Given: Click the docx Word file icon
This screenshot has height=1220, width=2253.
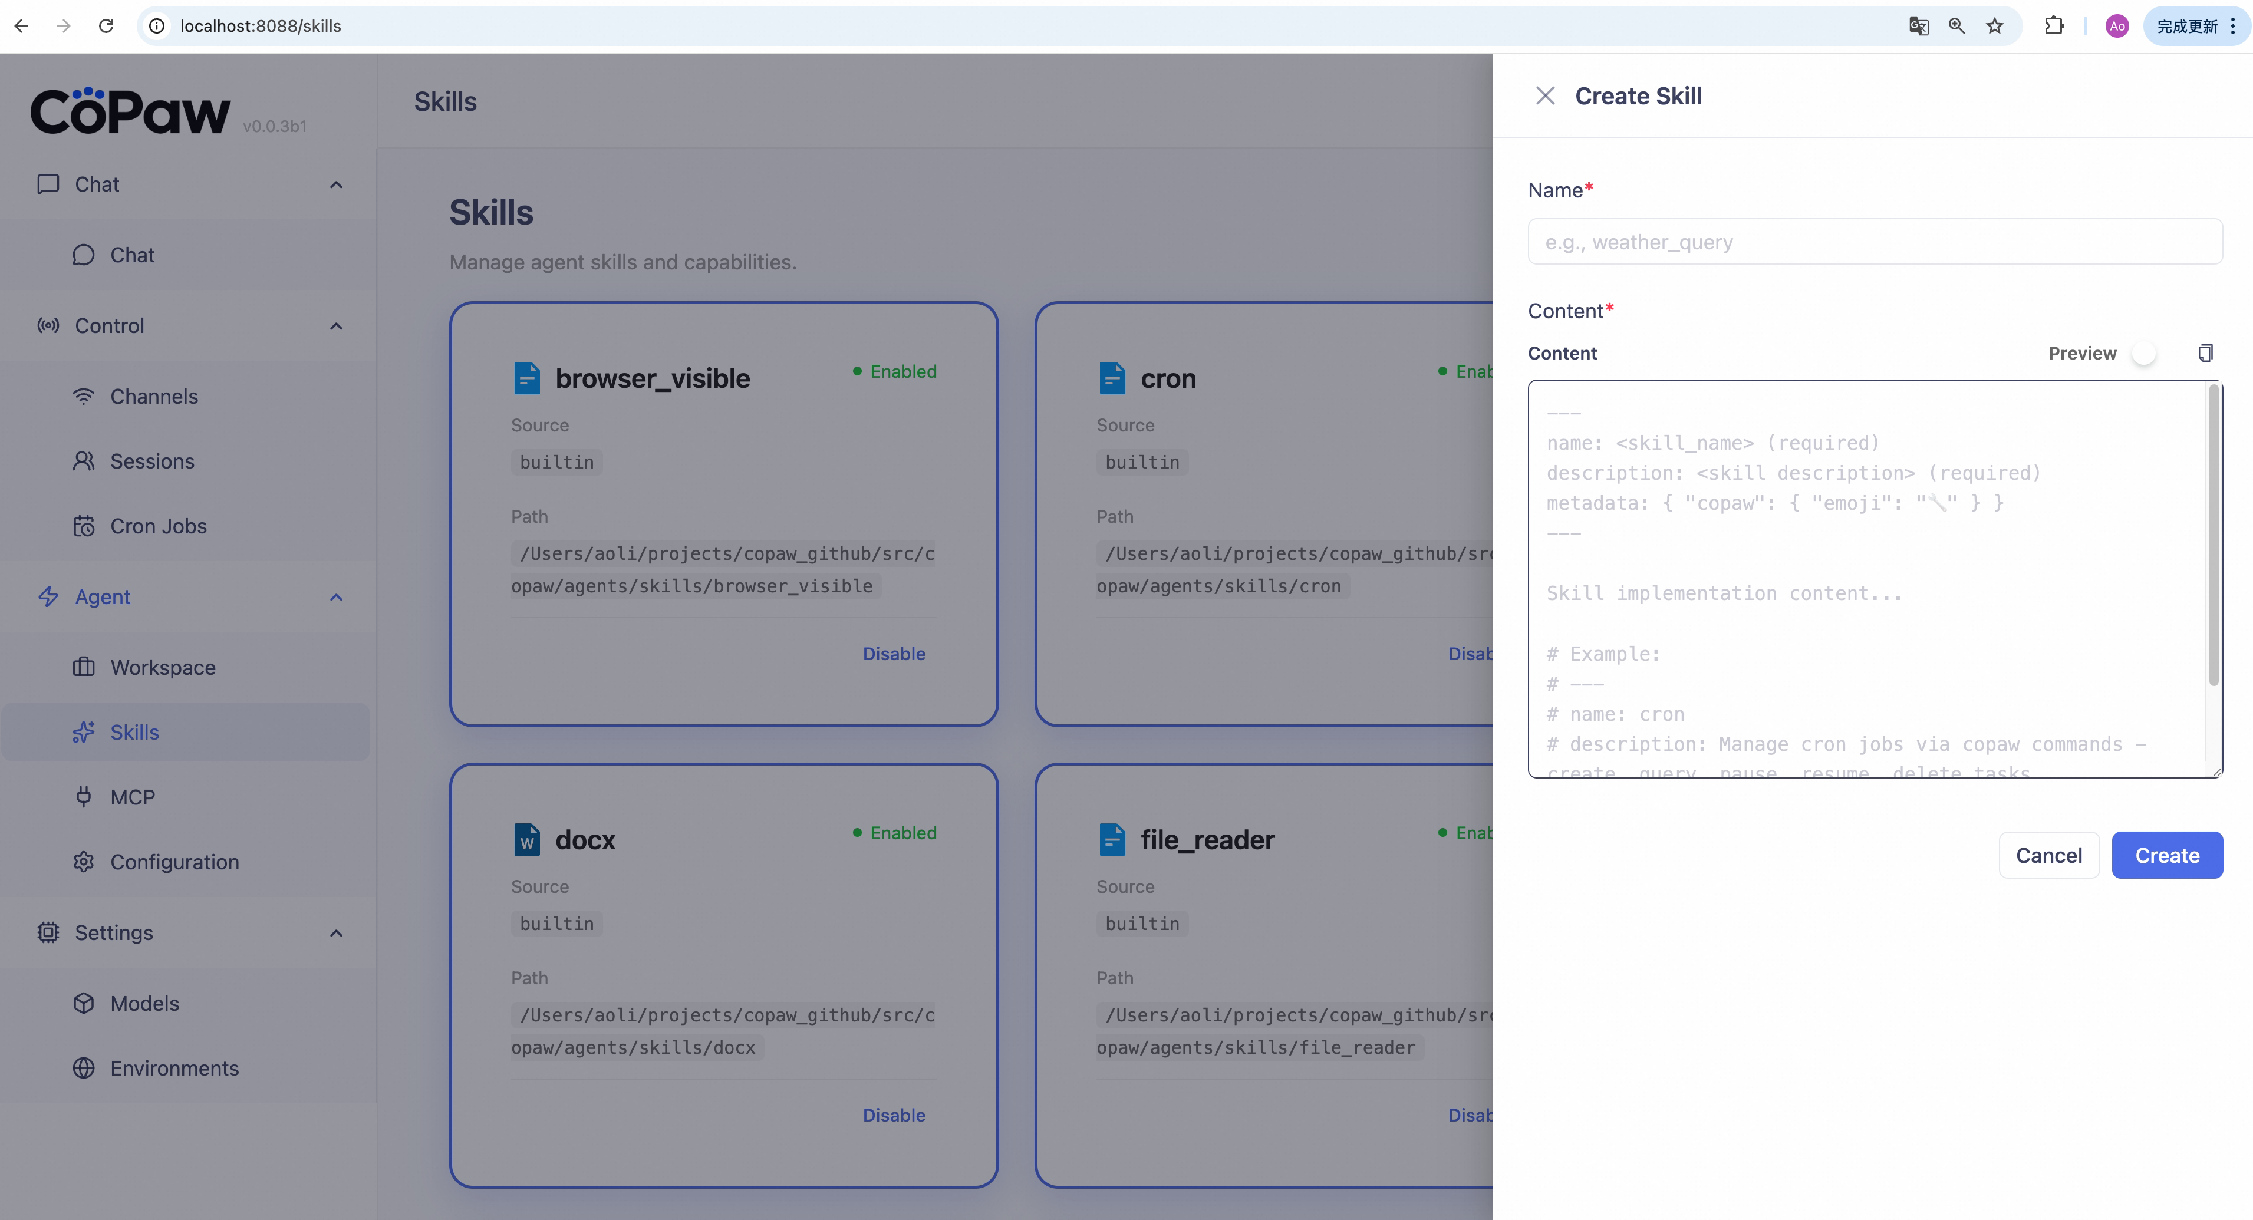Looking at the screenshot, I should pos(526,840).
